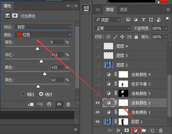This screenshot has width=172, height=134.
Task: Open the Layers panel menu
Action: click(x=168, y=10)
